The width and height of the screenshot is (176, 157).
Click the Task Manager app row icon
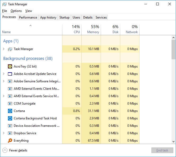pyautogui.click(x=10, y=49)
